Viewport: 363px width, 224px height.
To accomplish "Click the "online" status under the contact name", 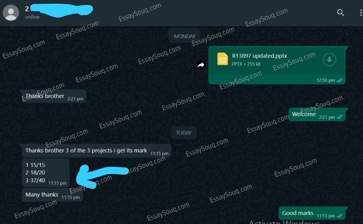I will coord(32,17).
